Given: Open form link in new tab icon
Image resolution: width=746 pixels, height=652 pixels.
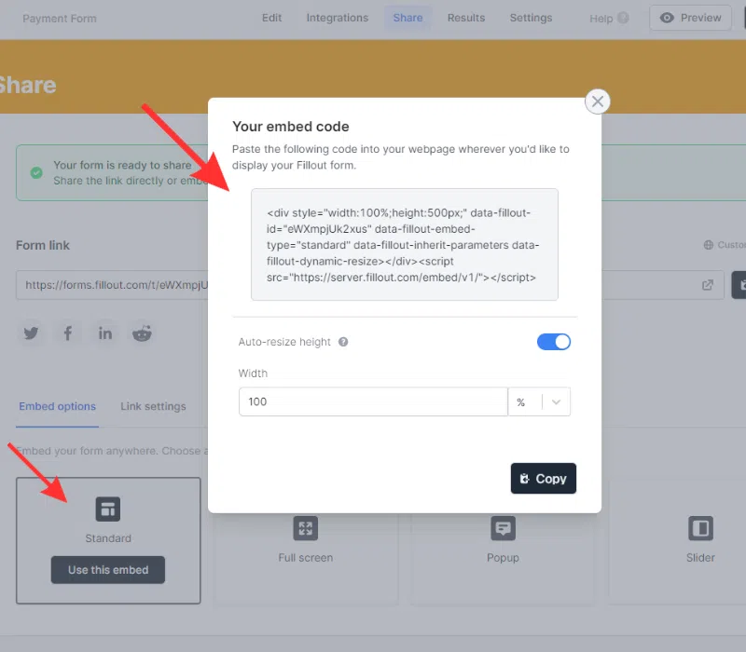Looking at the screenshot, I should pyautogui.click(x=708, y=285).
